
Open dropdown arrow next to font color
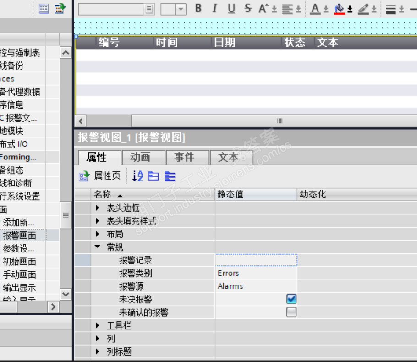coord(326,10)
